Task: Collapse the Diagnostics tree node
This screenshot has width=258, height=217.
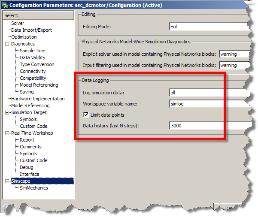Action: (7, 44)
